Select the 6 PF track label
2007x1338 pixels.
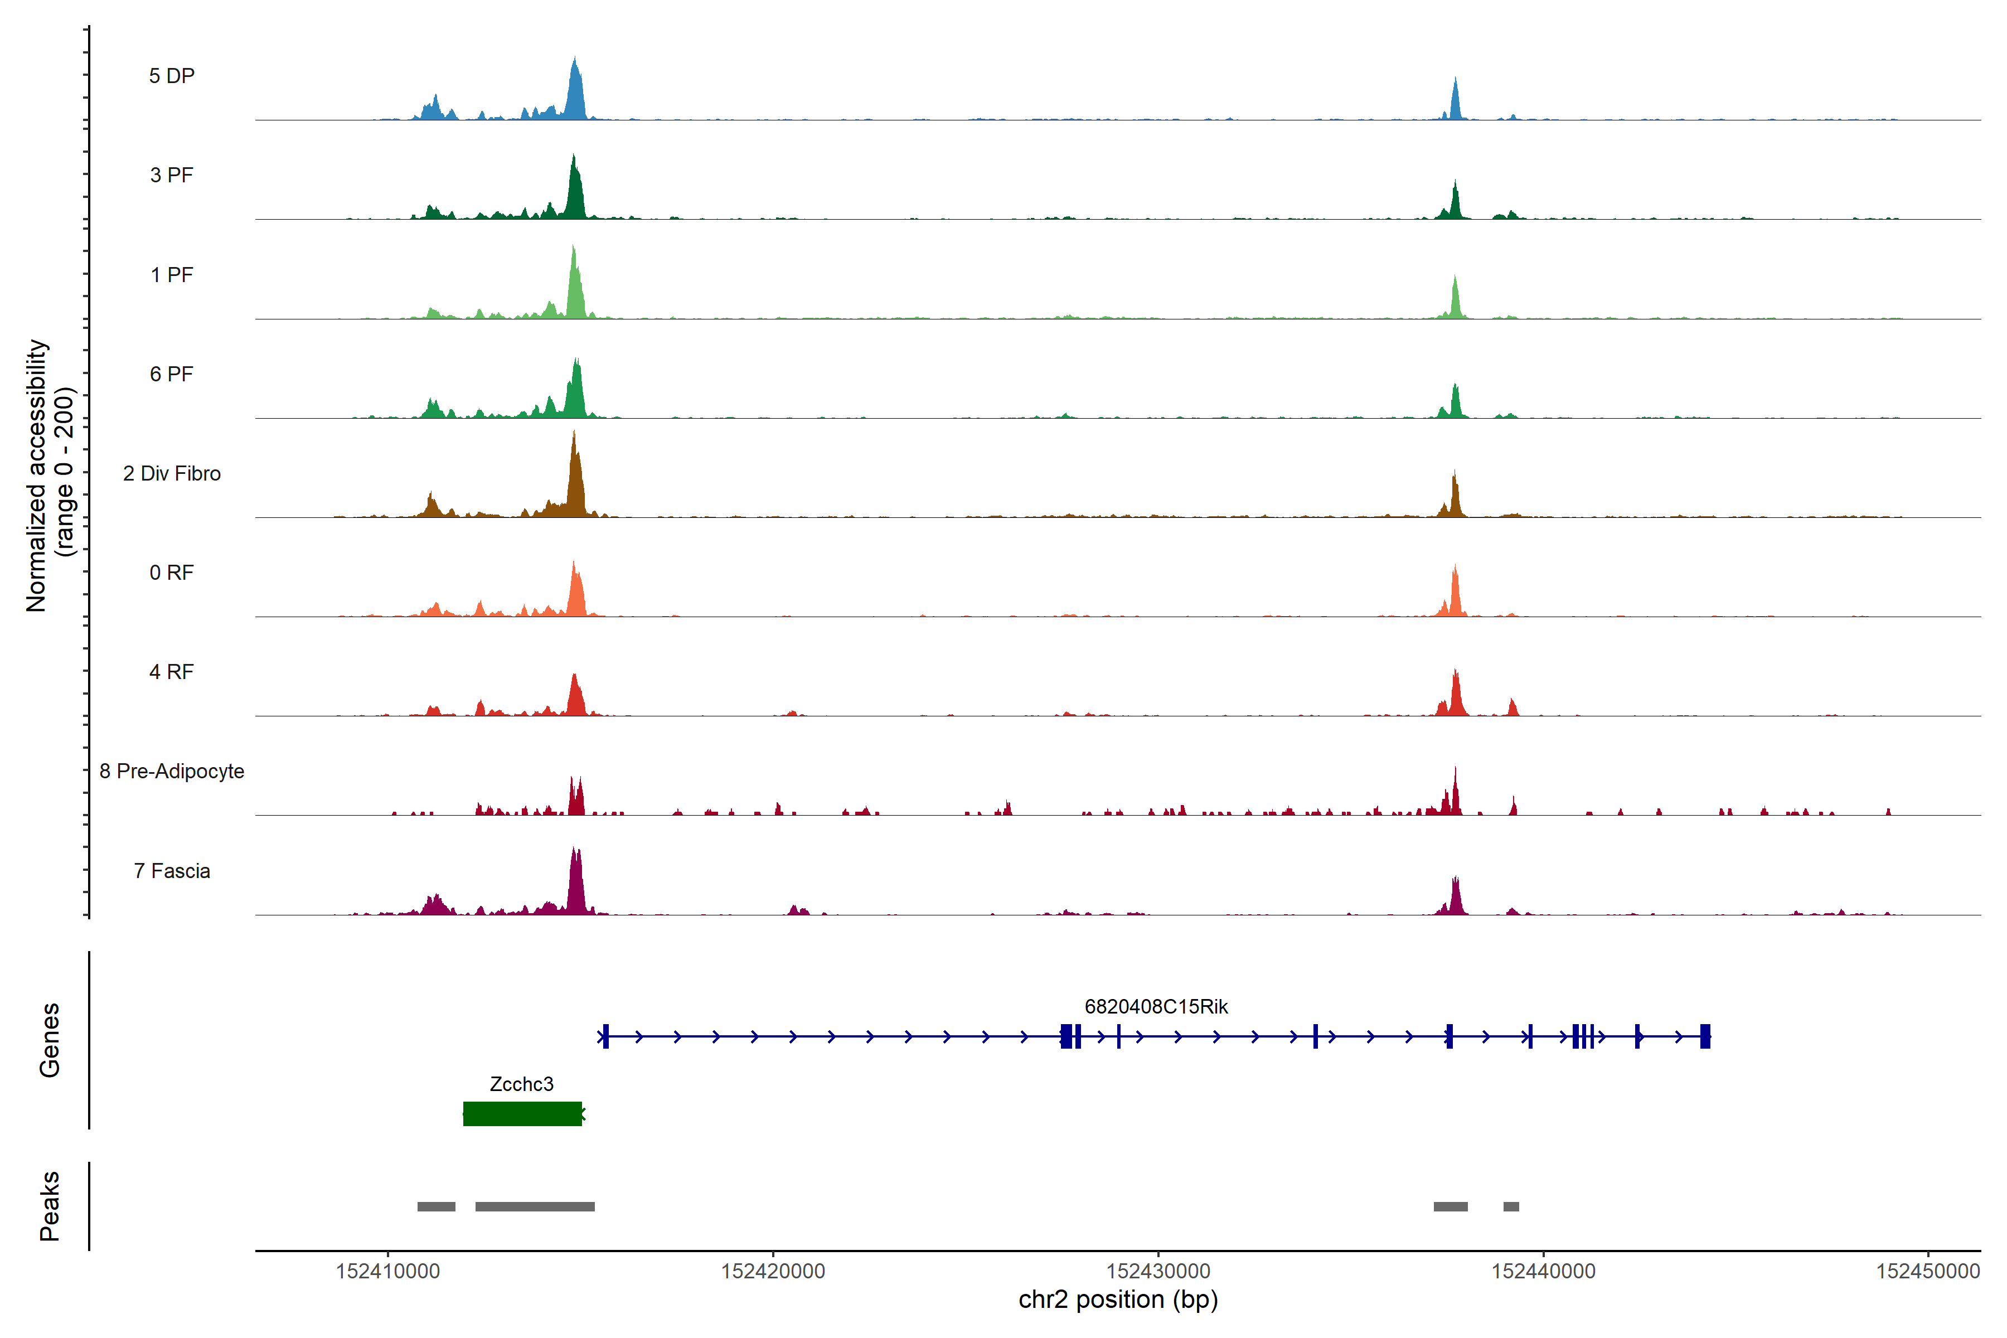click(x=172, y=374)
